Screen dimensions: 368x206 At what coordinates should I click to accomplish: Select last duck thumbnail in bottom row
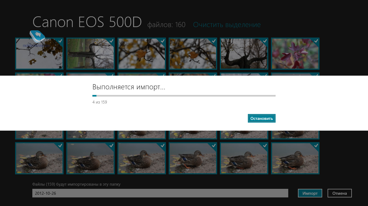[295, 158]
